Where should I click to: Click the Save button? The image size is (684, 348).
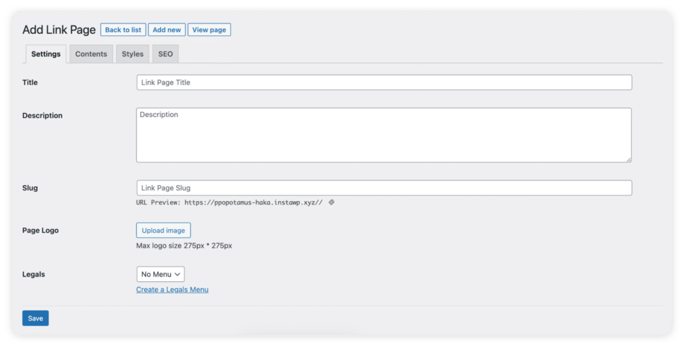(35, 319)
